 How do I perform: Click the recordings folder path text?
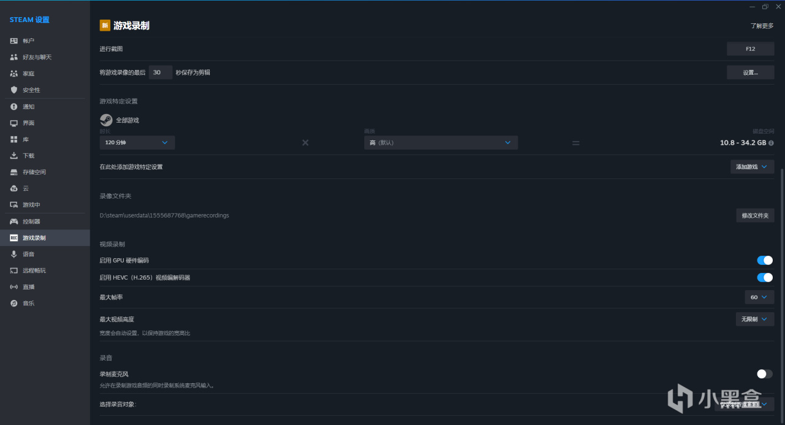[164, 215]
